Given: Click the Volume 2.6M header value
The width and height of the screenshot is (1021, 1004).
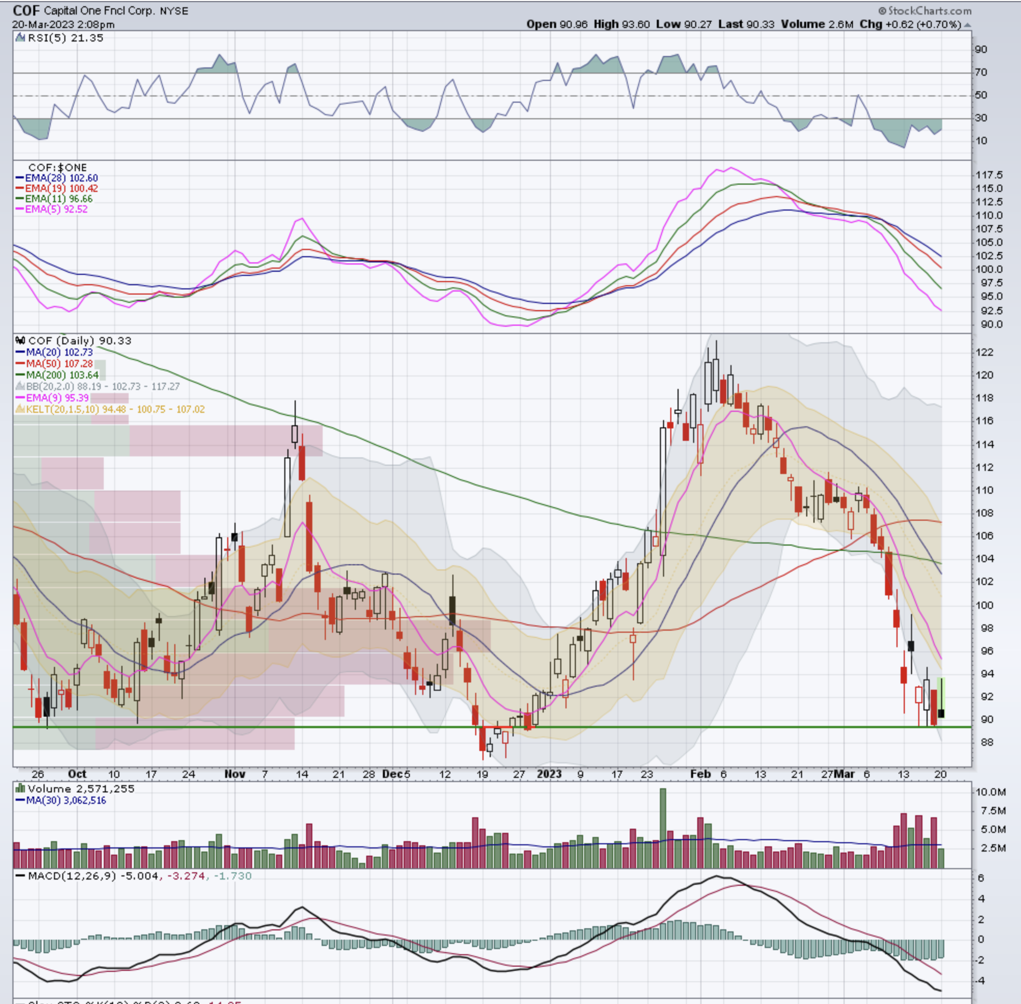Looking at the screenshot, I should 817,24.
